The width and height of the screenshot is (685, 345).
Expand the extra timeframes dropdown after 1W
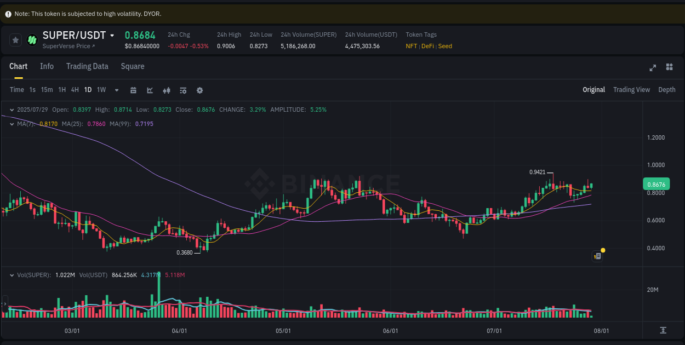click(116, 90)
